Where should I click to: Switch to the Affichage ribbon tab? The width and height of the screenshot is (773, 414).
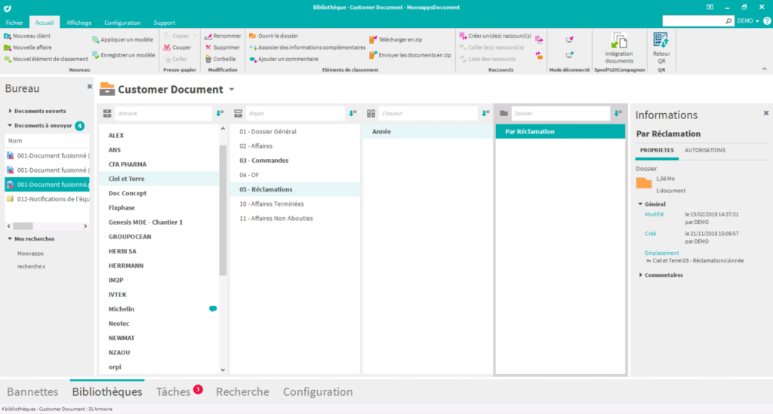(79, 23)
